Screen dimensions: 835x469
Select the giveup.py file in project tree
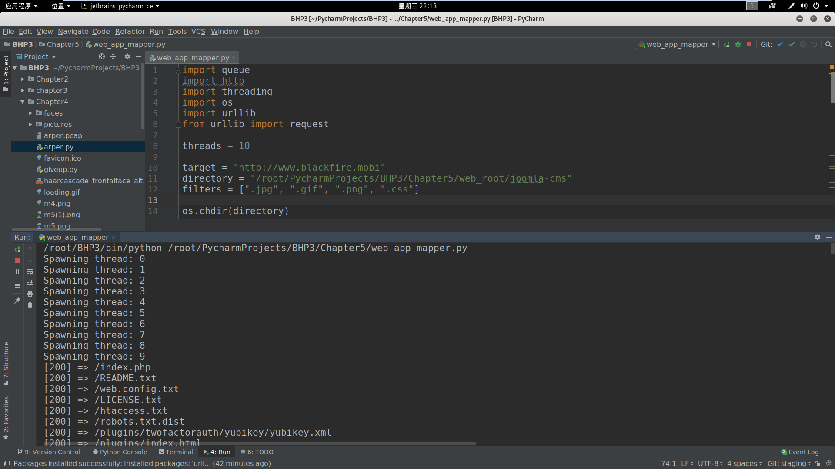point(60,169)
